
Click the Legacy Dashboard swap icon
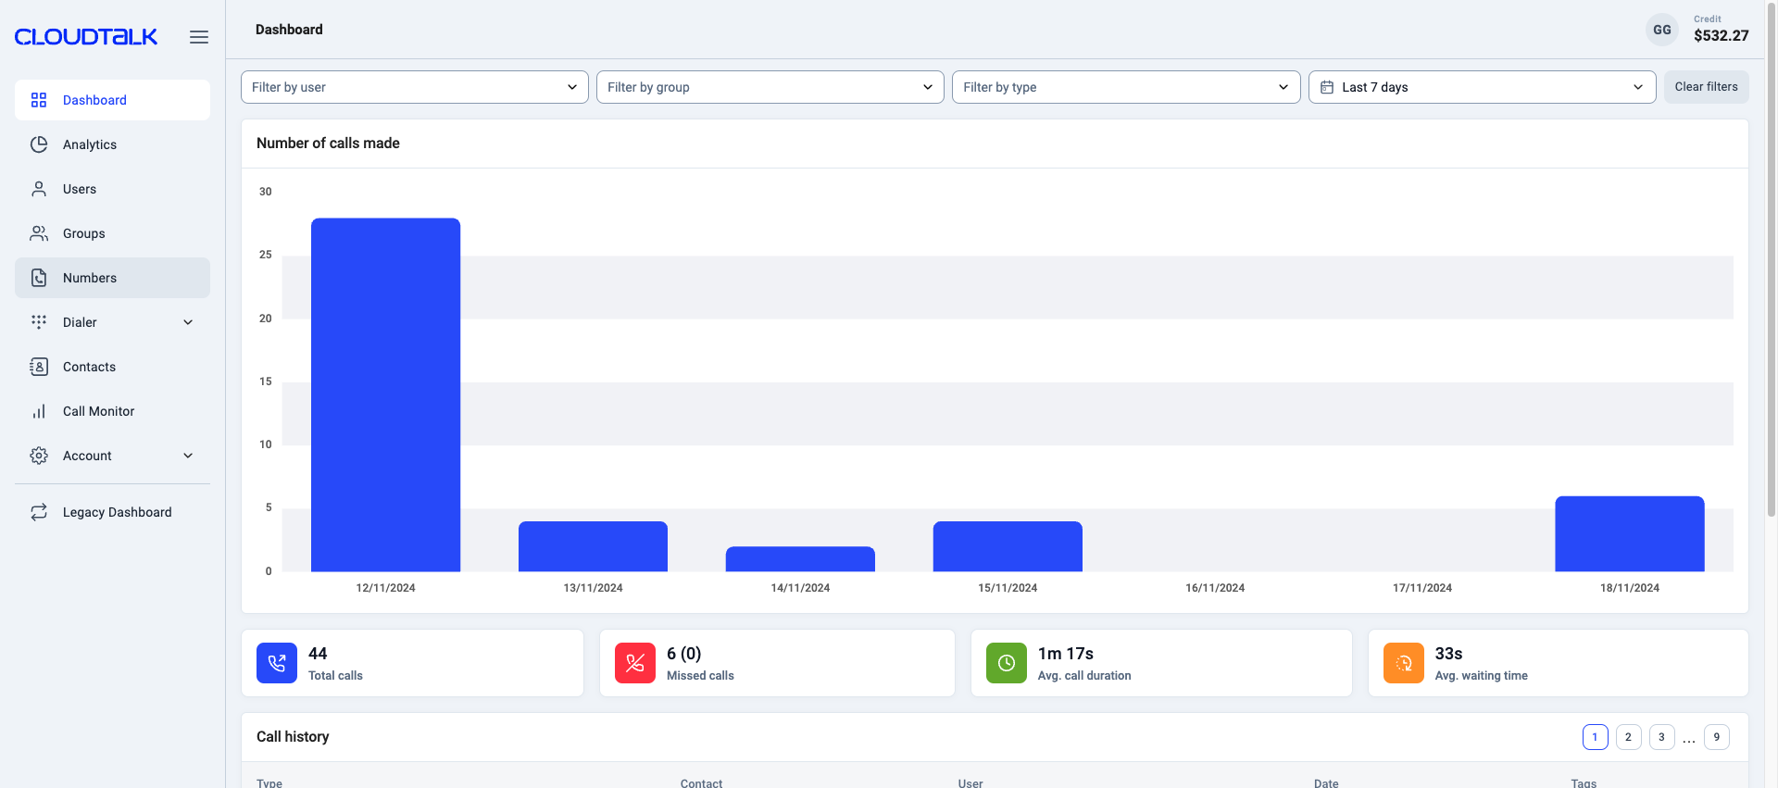tap(39, 512)
